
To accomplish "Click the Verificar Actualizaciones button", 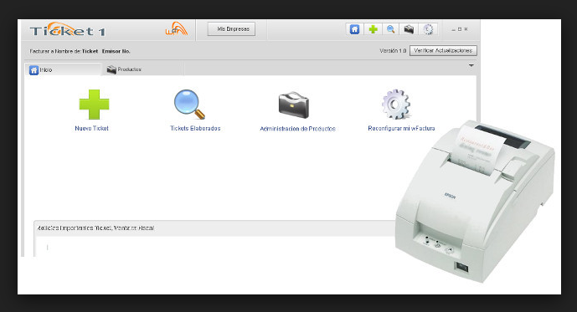I will coord(443,51).
